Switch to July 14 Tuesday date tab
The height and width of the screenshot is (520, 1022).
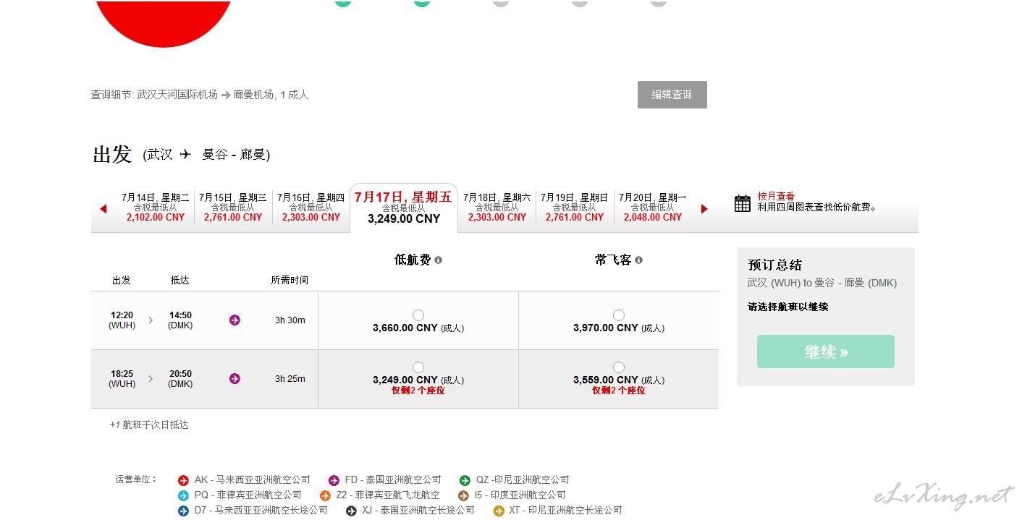(155, 208)
